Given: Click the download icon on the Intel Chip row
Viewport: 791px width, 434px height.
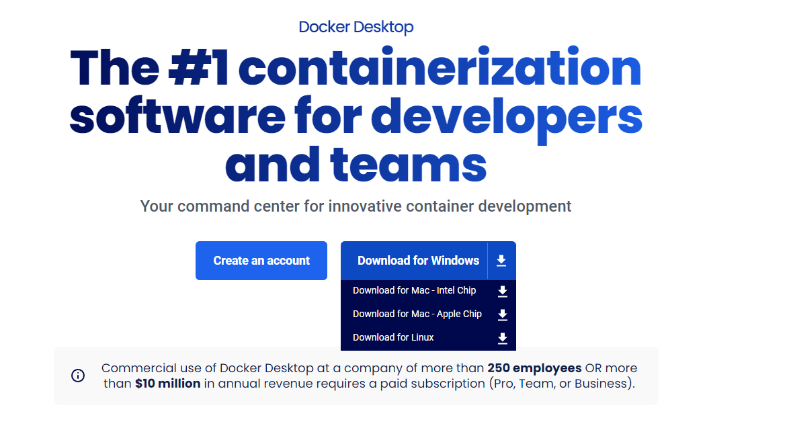Looking at the screenshot, I should pyautogui.click(x=503, y=292).
